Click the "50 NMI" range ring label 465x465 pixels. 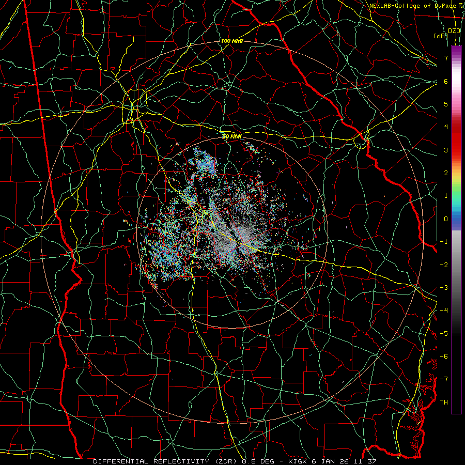tap(232, 136)
